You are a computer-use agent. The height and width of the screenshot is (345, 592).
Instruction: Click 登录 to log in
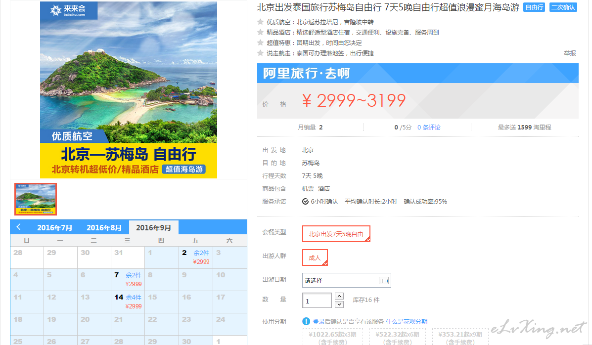319,322
